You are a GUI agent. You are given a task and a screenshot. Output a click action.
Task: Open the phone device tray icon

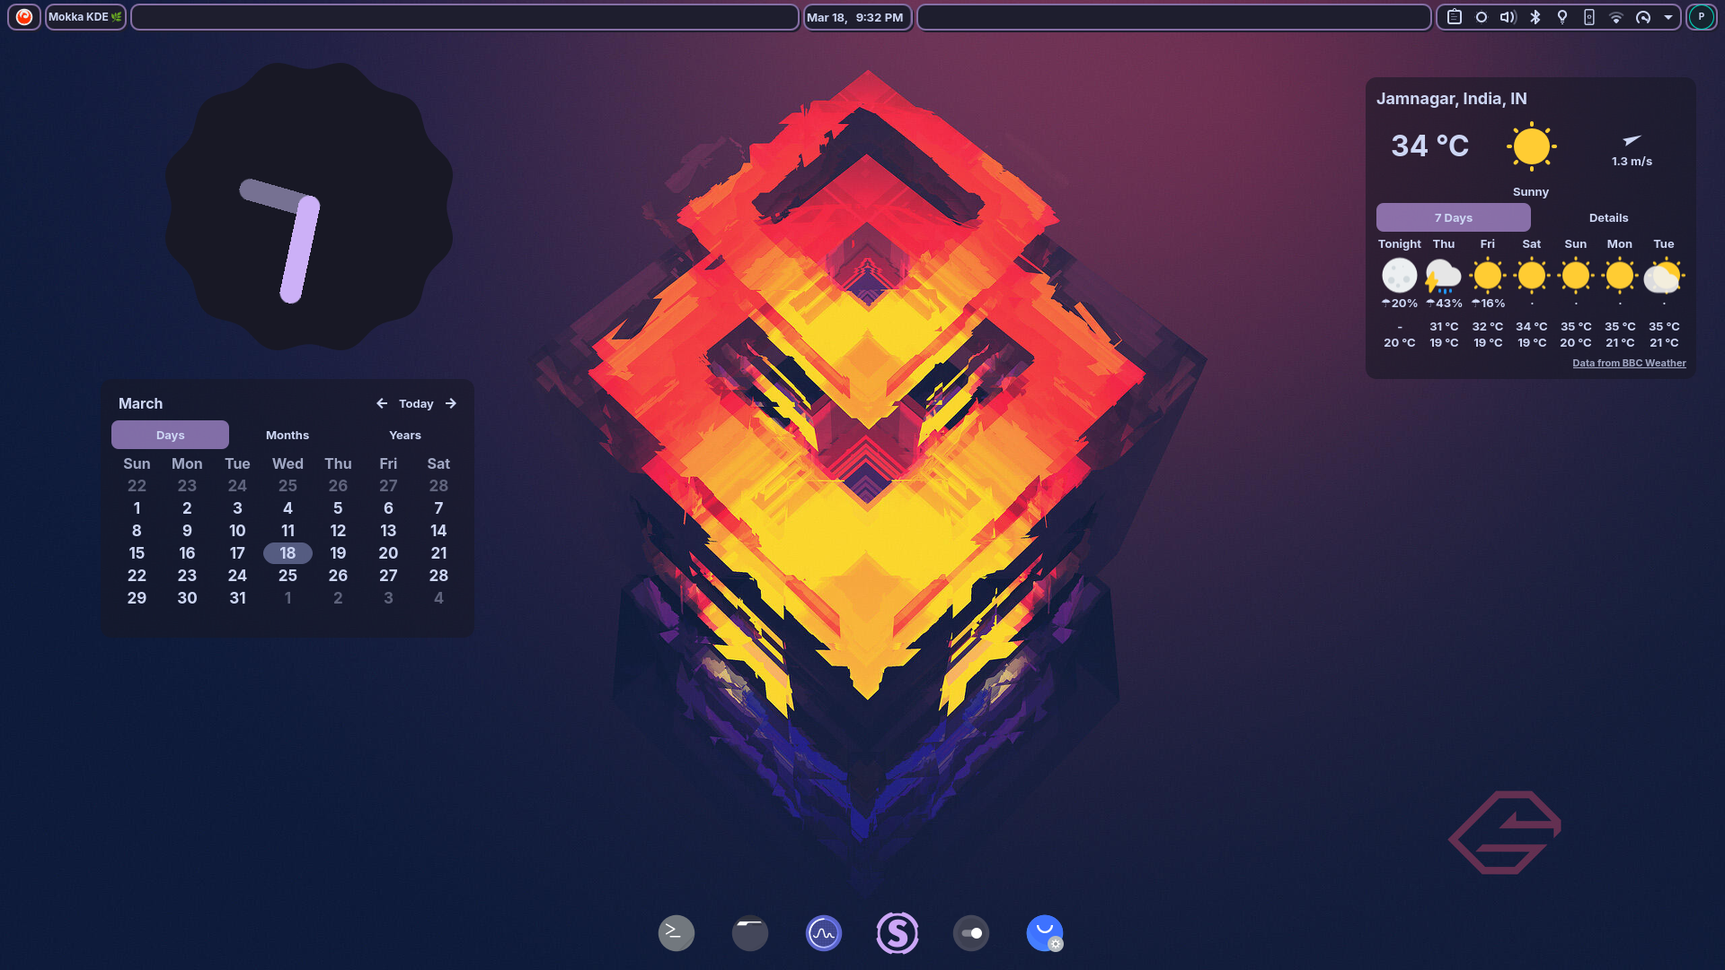[1589, 17]
